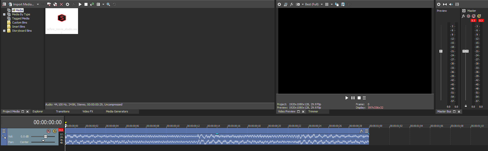Toggle the Overlays grid icon

(327, 4)
